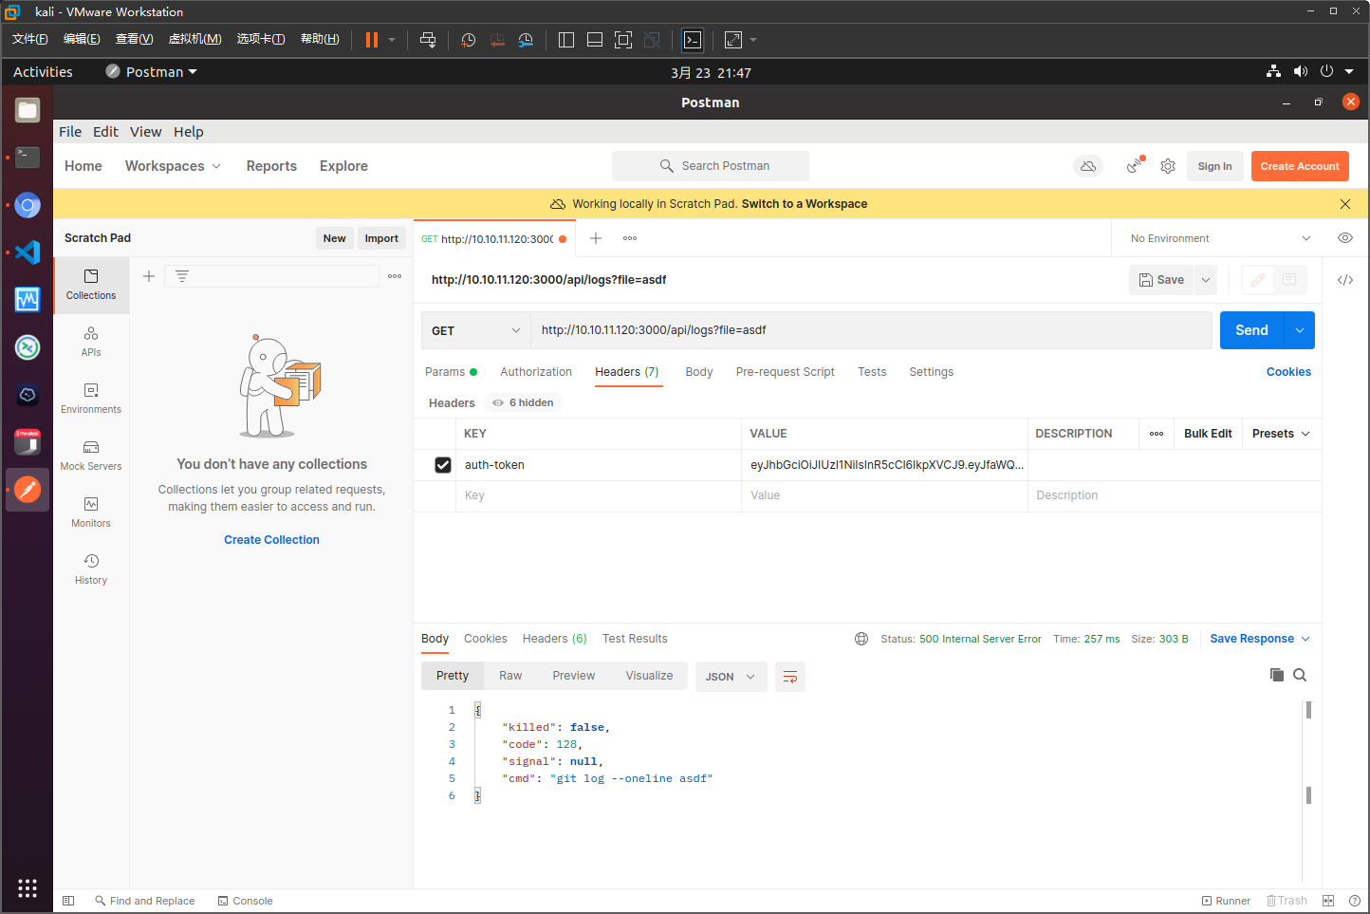Screen dimensions: 1370x914
Task: Open the Cookies link
Action: coord(1288,372)
